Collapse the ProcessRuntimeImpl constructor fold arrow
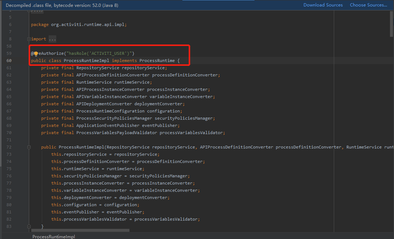 [x=28, y=147]
